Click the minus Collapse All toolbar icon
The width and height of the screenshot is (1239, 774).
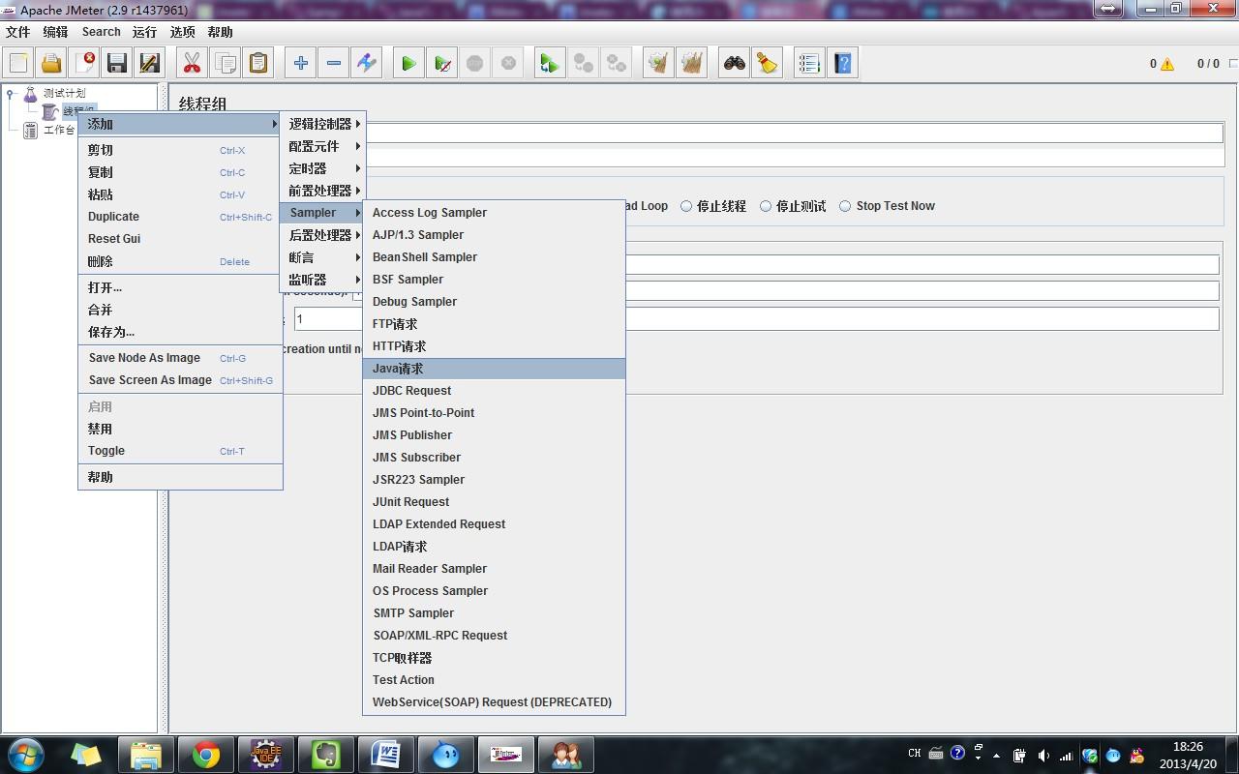(x=334, y=64)
